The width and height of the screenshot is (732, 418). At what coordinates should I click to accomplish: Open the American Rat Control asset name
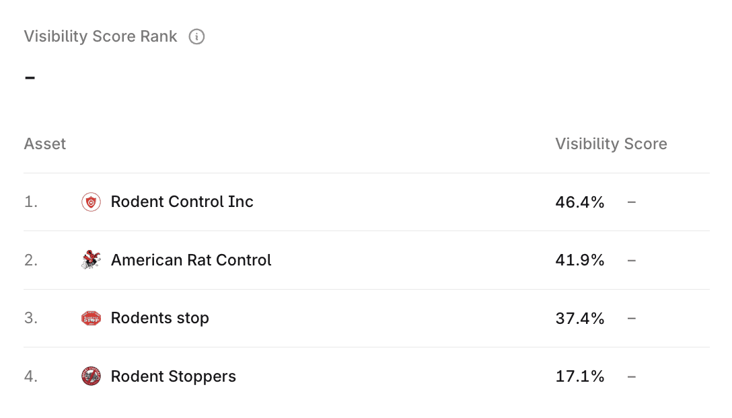pos(191,260)
